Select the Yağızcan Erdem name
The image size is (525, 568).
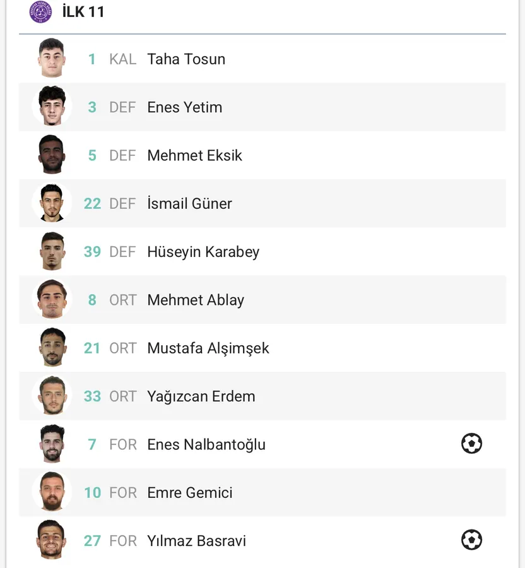pyautogui.click(x=201, y=396)
